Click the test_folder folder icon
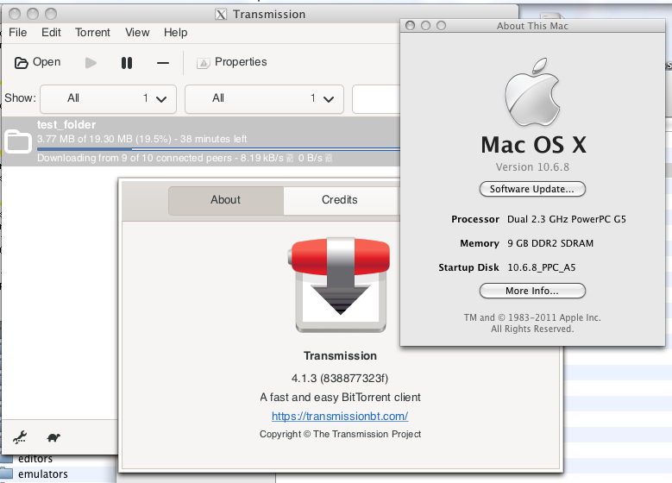The image size is (672, 483). coord(18,141)
